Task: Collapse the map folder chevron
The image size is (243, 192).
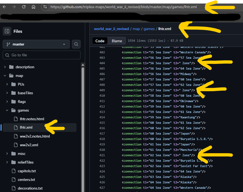Action: [x=5, y=76]
